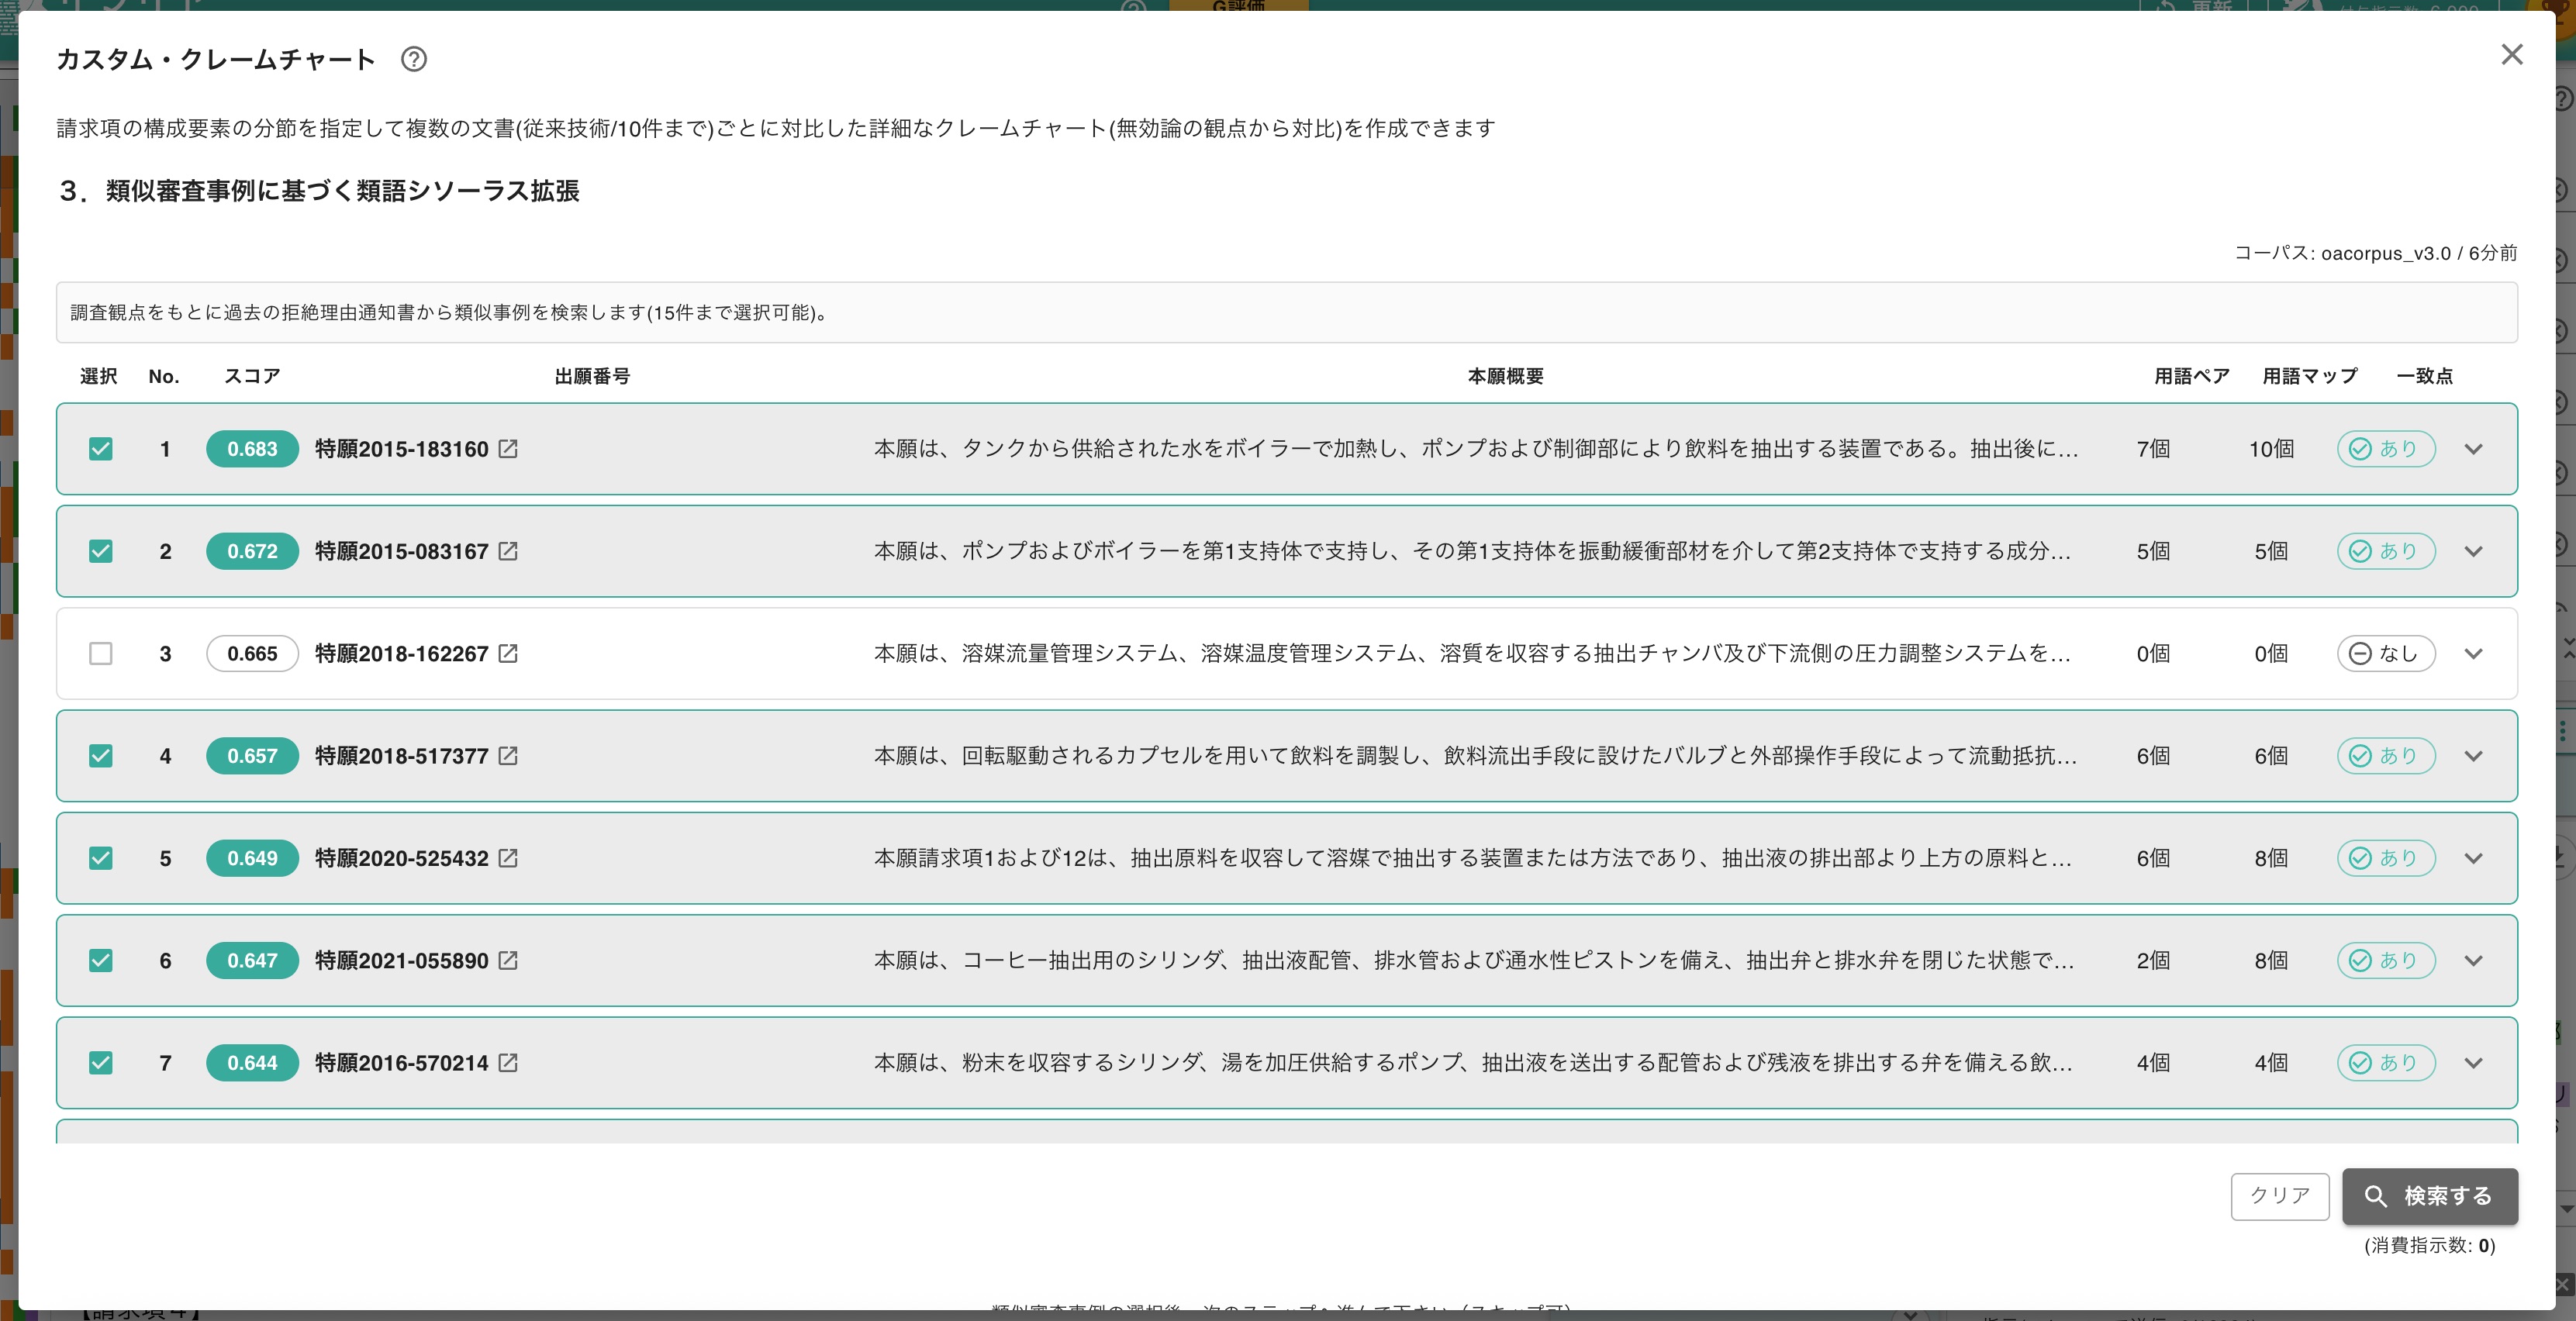This screenshot has height=1321, width=2576.
Task: Click なし badge in row 3
Action: pyautogui.click(x=2385, y=654)
